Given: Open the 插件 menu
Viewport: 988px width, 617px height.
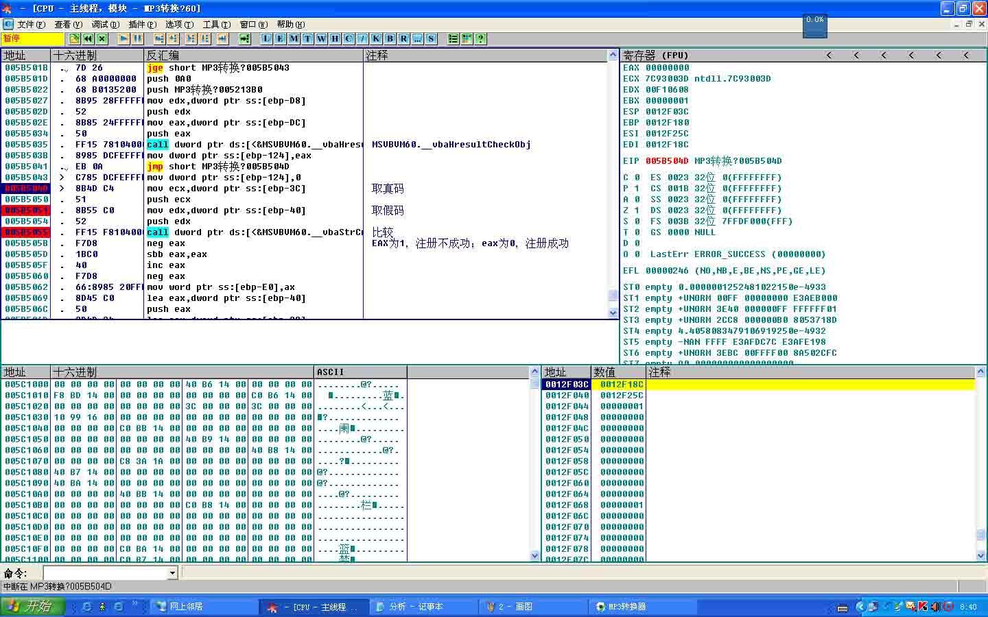Looking at the screenshot, I should pyautogui.click(x=142, y=25).
